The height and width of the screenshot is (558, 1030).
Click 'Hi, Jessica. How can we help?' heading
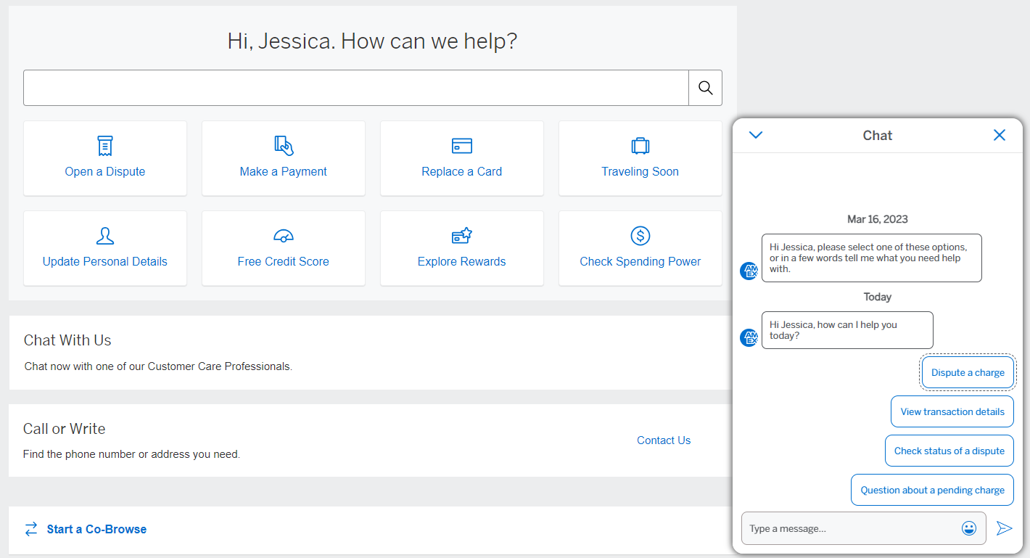[x=373, y=41]
